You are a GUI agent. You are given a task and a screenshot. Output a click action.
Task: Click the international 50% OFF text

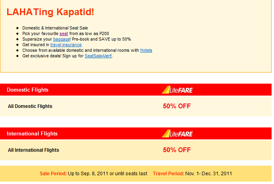[177, 150]
